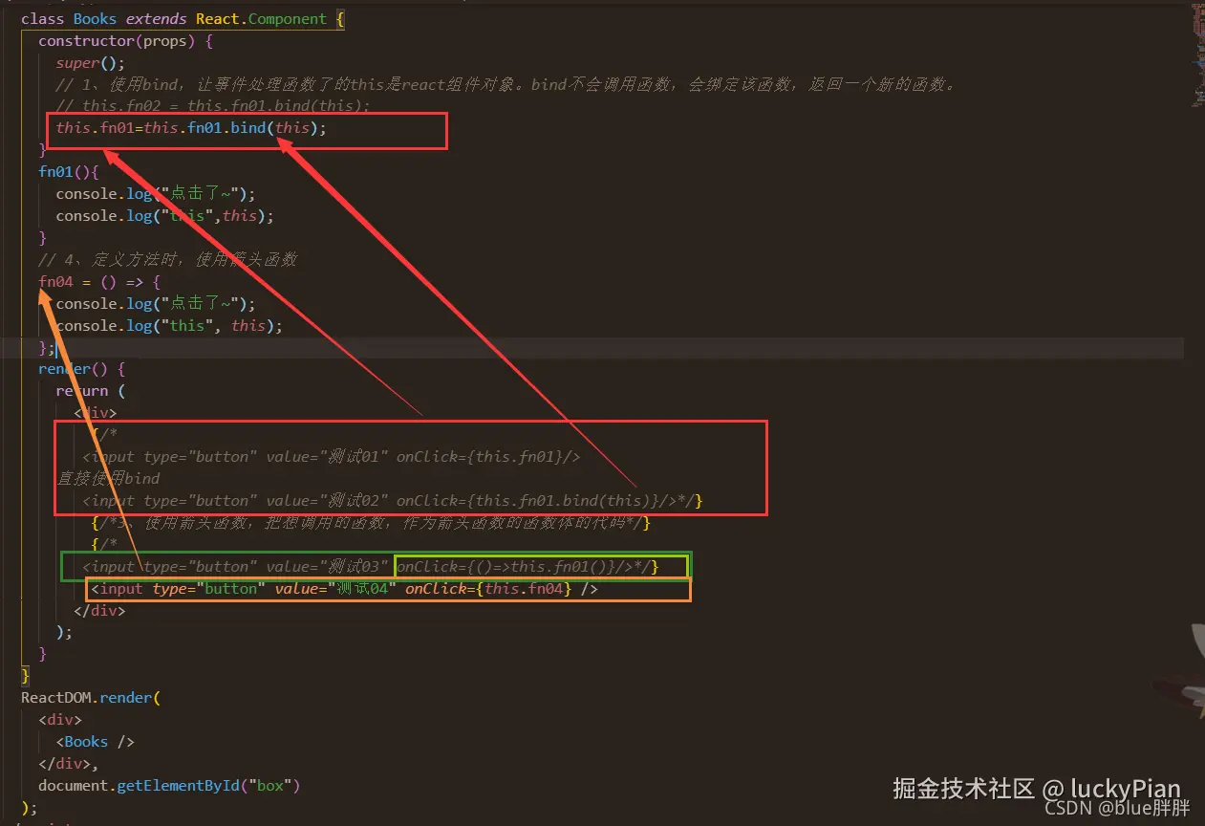Click the closing </div> tag inside render
This screenshot has height=826, width=1205.
pyautogui.click(x=99, y=610)
